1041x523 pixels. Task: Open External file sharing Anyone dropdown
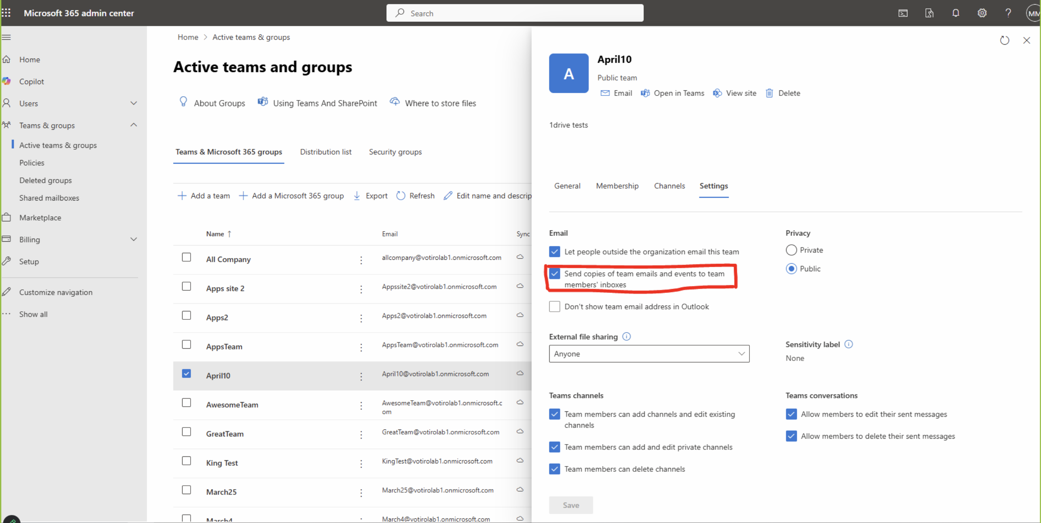tap(649, 354)
